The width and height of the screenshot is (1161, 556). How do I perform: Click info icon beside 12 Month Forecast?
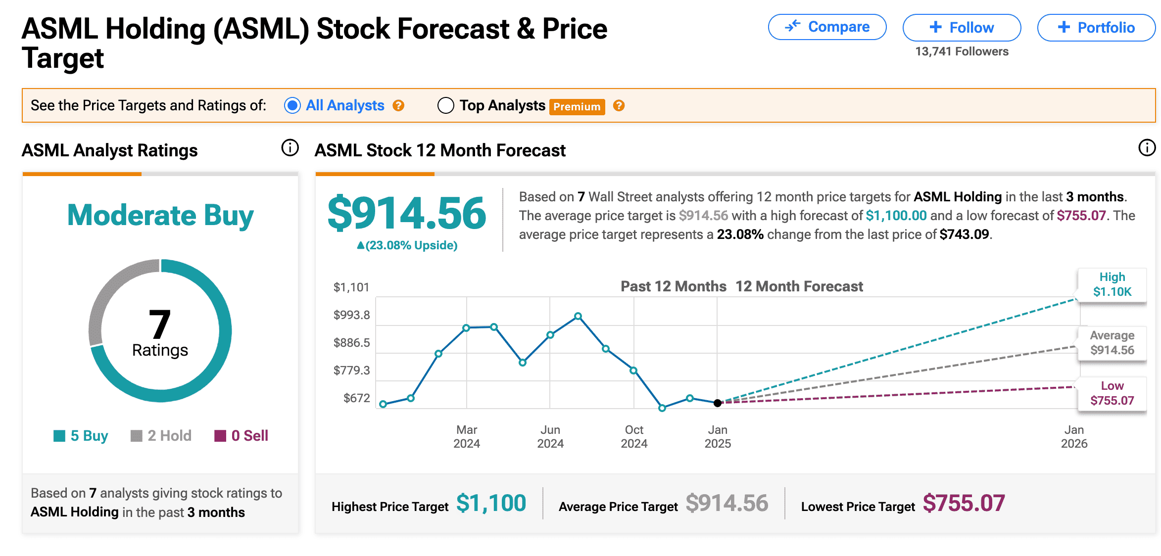tap(1147, 147)
